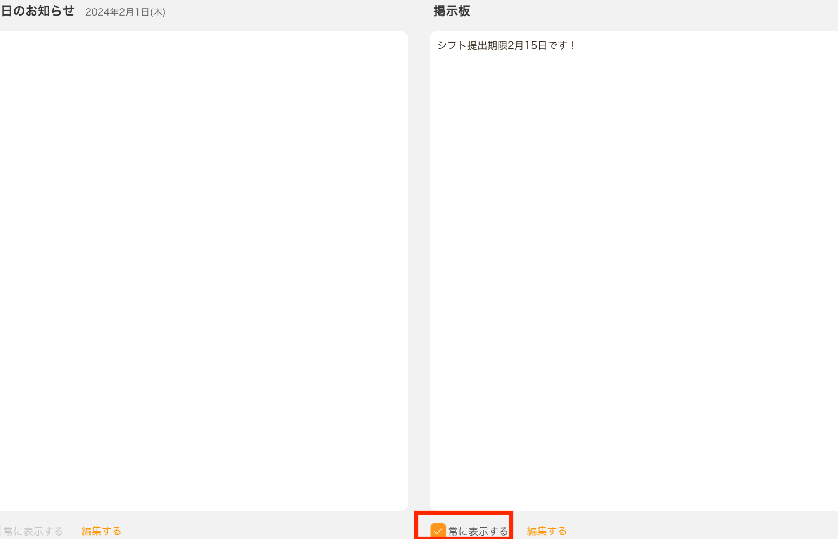Click the 2月15日 deadline in the message
This screenshot has width=838, height=539.
528,45
